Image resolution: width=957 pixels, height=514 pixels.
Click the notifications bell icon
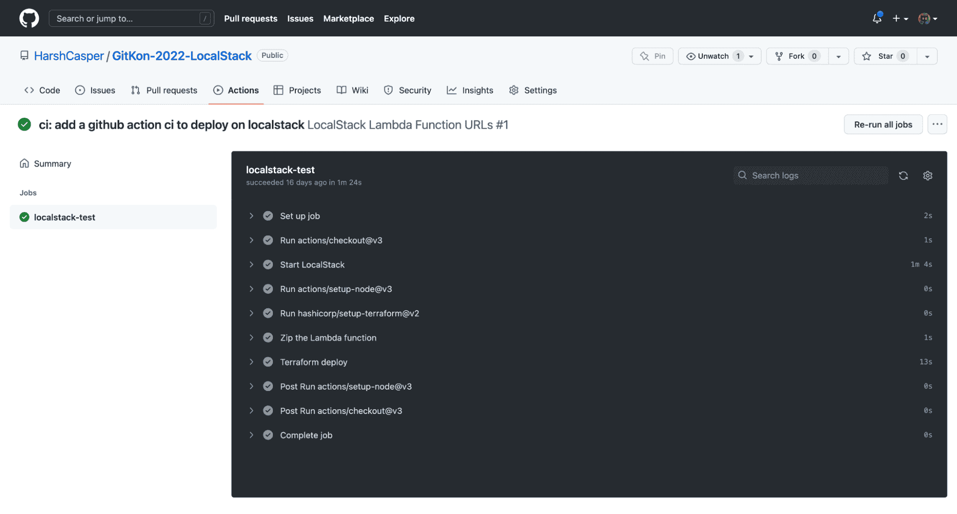pyautogui.click(x=877, y=18)
